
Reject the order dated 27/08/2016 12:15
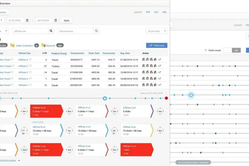click(152, 59)
